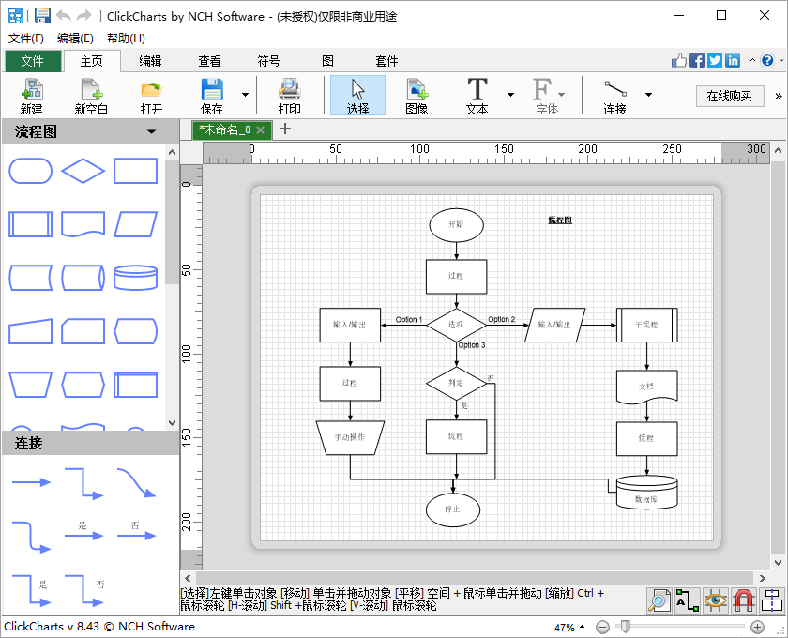
Task: Toggle connector auto-label button
Action: coord(687,600)
